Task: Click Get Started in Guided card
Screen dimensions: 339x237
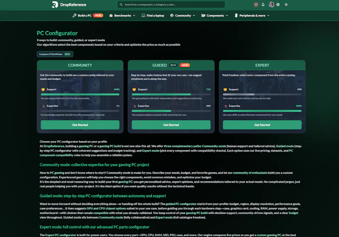Action: point(171,125)
